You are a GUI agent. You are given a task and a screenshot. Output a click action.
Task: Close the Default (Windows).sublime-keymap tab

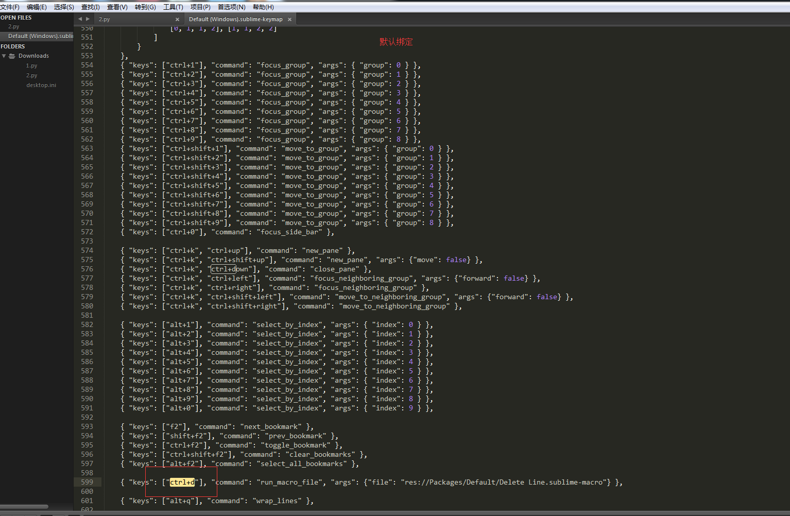click(x=289, y=20)
